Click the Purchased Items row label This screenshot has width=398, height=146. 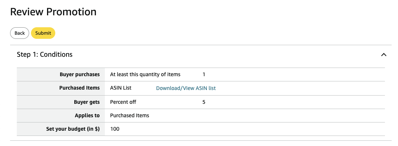[80, 88]
